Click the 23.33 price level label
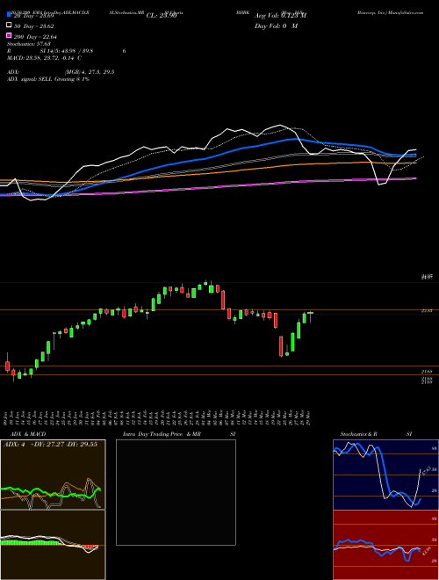 coord(427,311)
